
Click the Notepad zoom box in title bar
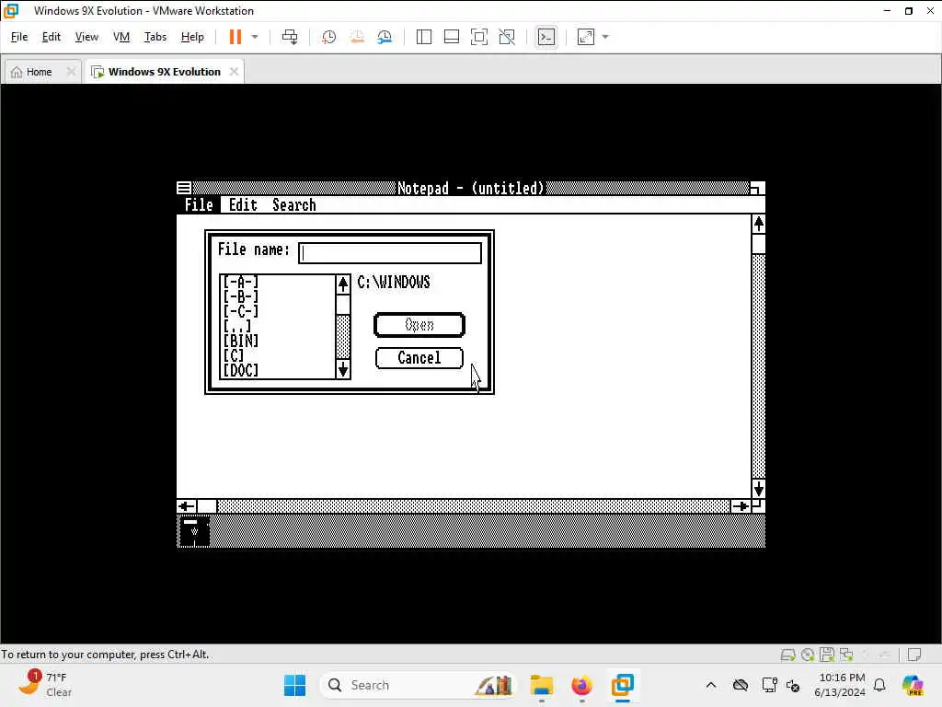[757, 188]
